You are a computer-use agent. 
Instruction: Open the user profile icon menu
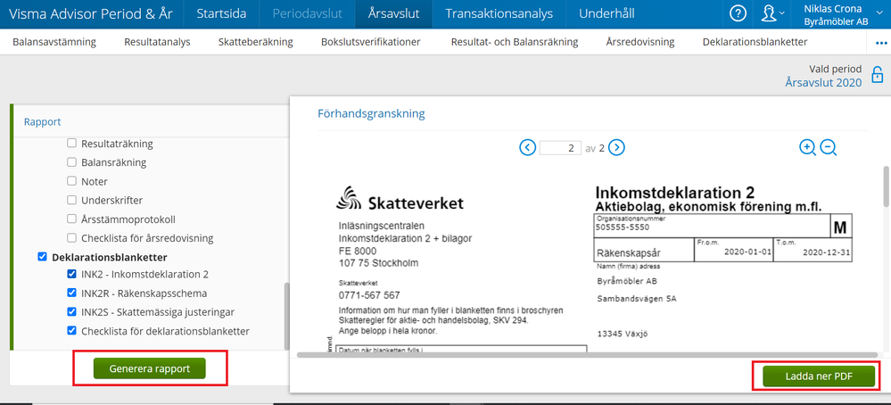point(767,13)
